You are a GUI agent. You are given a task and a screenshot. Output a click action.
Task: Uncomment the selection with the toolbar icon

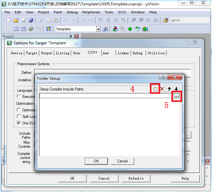pos(156,20)
